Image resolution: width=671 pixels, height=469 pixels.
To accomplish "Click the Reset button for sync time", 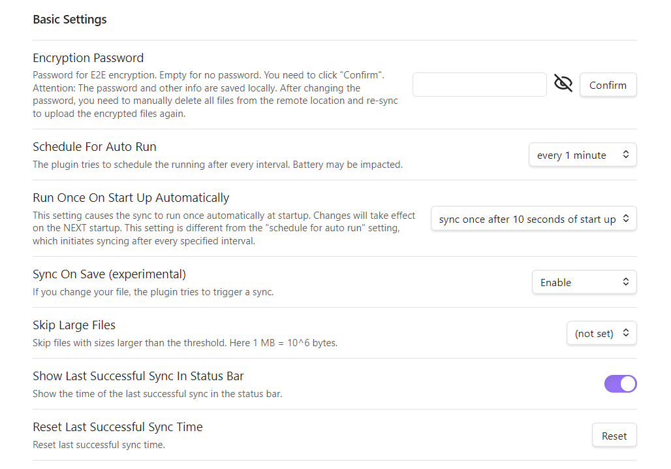I will [614, 436].
